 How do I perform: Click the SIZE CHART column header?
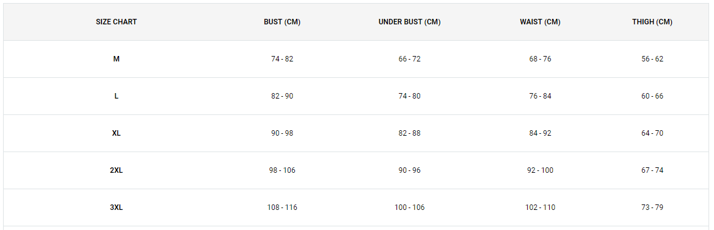click(116, 22)
